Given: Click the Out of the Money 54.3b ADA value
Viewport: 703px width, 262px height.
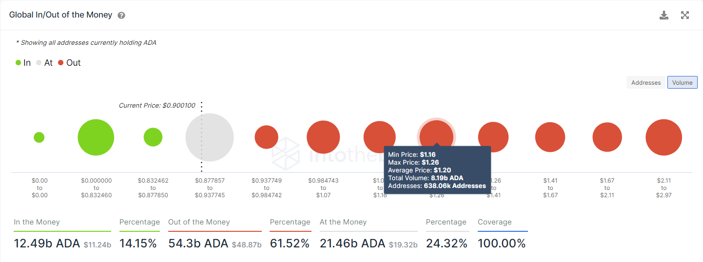Looking at the screenshot, I should pos(198,243).
